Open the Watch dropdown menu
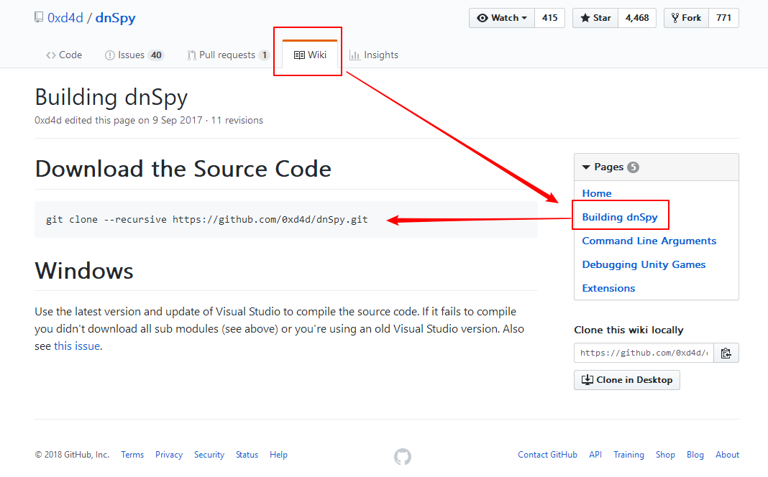Image resolution: width=768 pixels, height=477 pixels. pyautogui.click(x=502, y=18)
